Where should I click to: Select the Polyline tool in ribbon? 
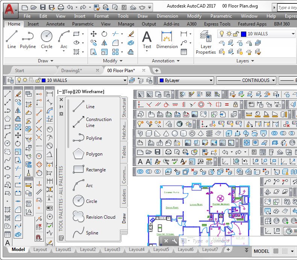(28, 40)
